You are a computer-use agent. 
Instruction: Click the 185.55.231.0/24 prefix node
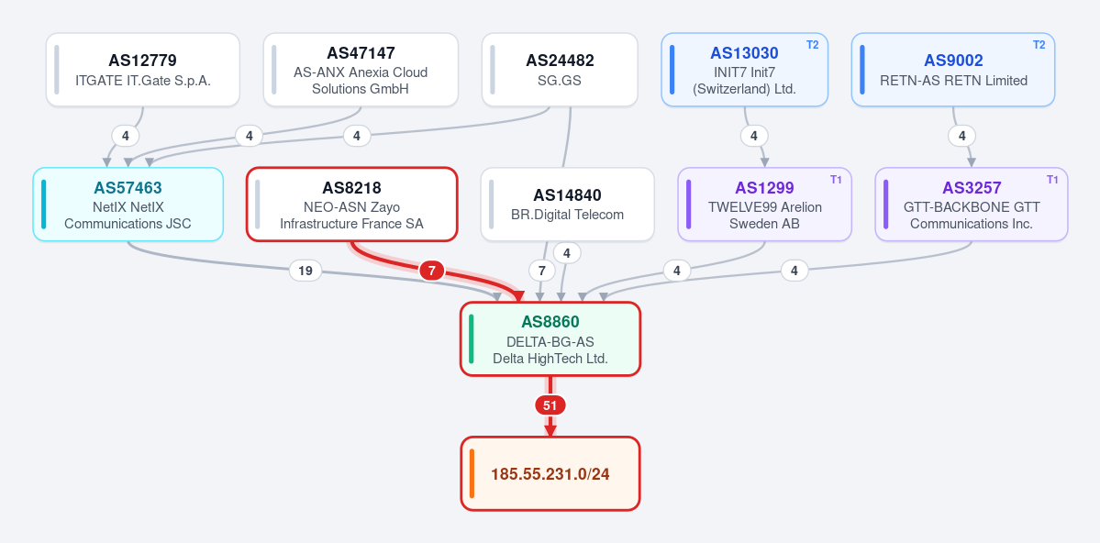(x=550, y=473)
